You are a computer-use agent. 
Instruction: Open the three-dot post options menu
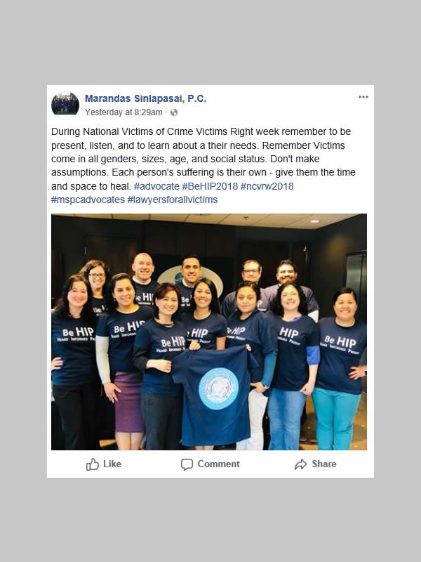click(x=363, y=97)
